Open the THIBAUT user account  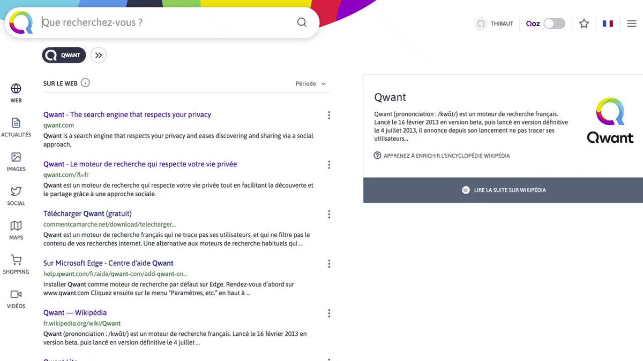pyautogui.click(x=494, y=24)
